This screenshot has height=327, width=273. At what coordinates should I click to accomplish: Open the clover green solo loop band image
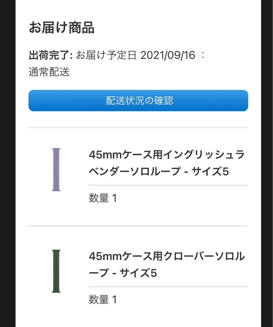point(56,271)
